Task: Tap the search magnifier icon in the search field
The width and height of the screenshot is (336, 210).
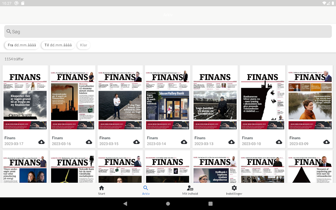Action: click(x=9, y=31)
